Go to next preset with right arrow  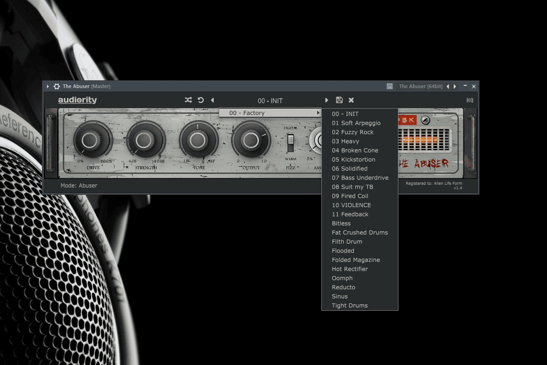coord(326,100)
